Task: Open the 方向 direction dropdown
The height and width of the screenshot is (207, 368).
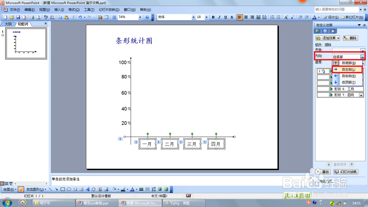Action: click(x=362, y=57)
